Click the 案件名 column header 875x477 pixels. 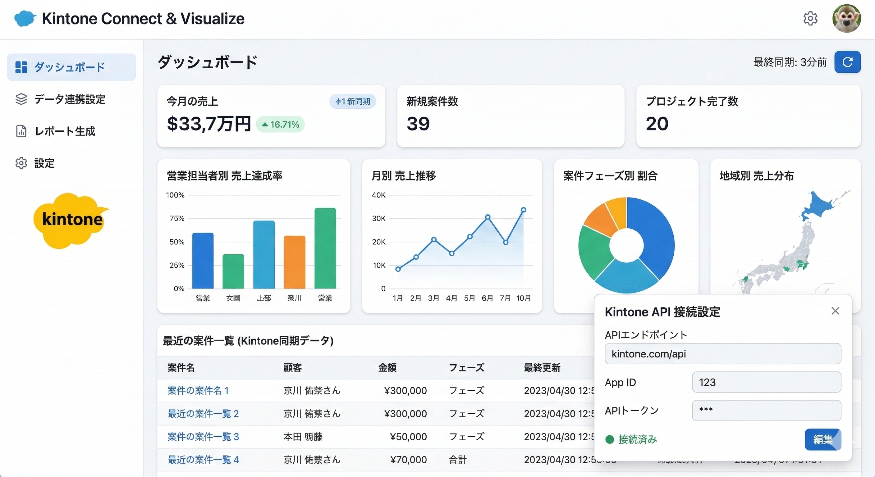(x=181, y=367)
